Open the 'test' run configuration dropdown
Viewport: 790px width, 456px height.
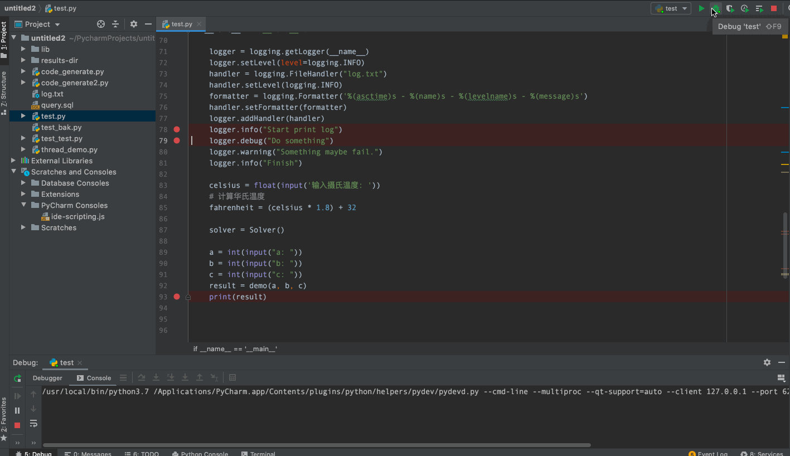(x=671, y=8)
